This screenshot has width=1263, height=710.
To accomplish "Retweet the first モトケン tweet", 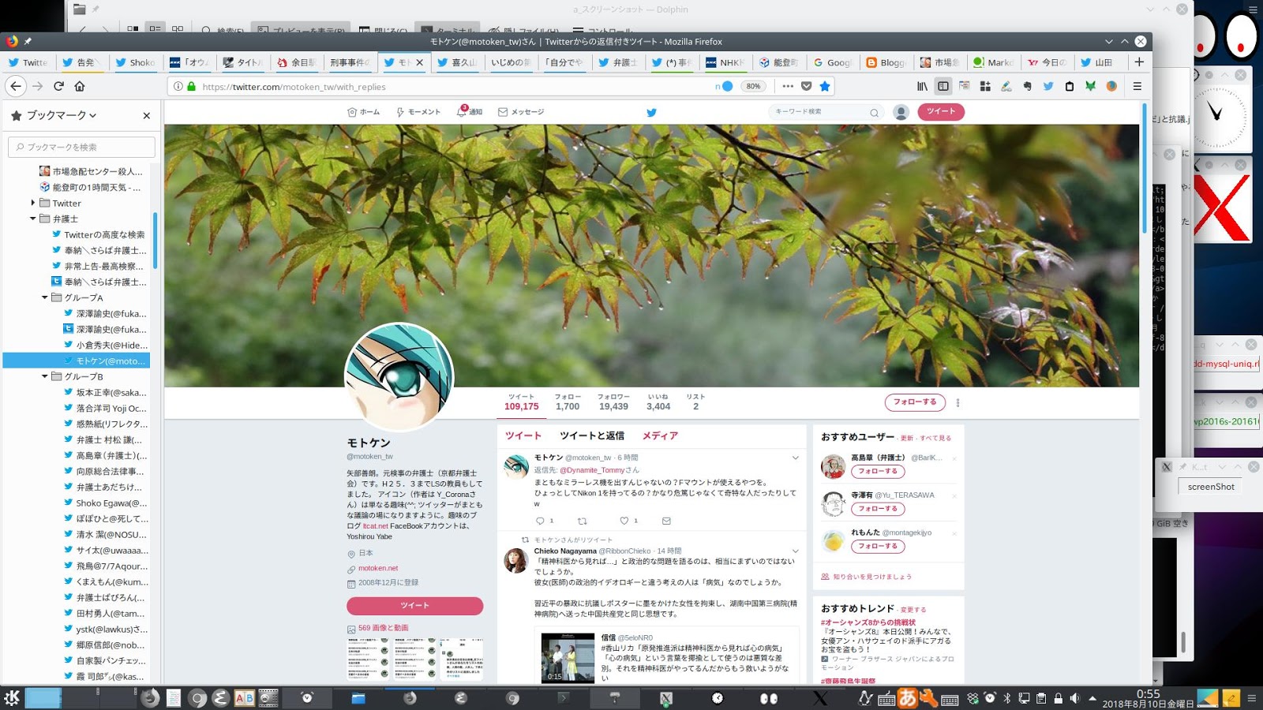I will [x=583, y=521].
